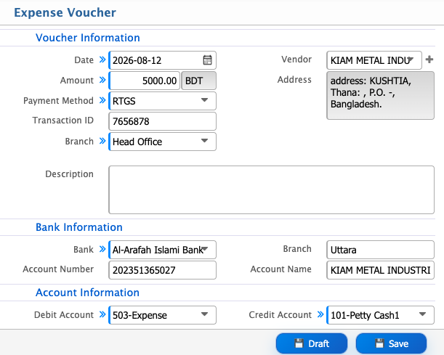This screenshot has width=444, height=355.
Task: Click the Account Name label
Action: (281, 269)
